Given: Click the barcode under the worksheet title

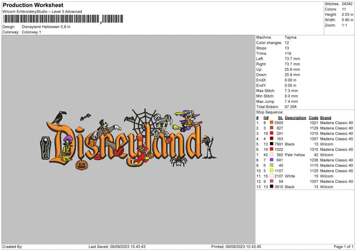Looking at the screenshot, I should click(x=63, y=19).
